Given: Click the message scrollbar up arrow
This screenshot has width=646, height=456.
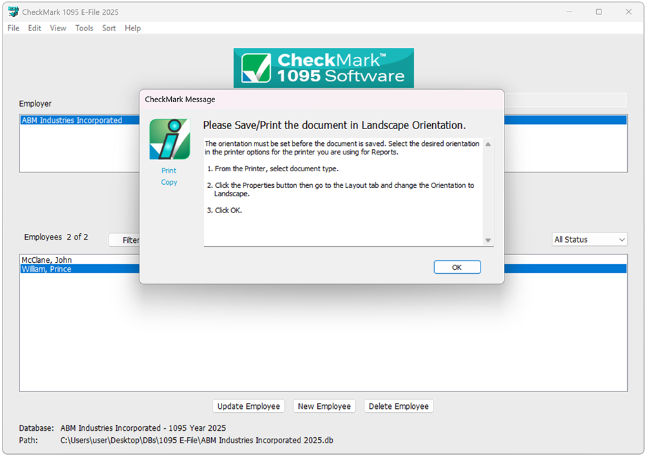Looking at the screenshot, I should coord(488,144).
